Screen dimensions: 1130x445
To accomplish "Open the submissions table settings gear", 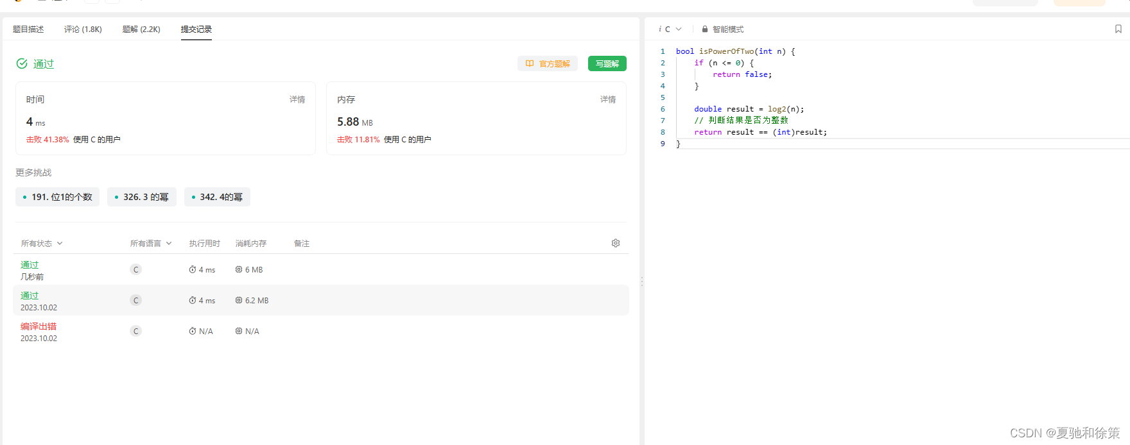I will pyautogui.click(x=616, y=243).
